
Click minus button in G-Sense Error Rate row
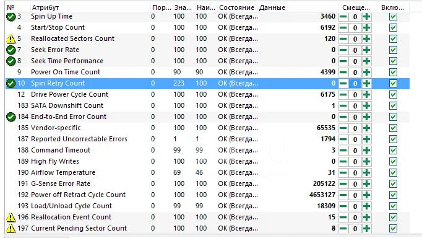[x=343, y=184]
